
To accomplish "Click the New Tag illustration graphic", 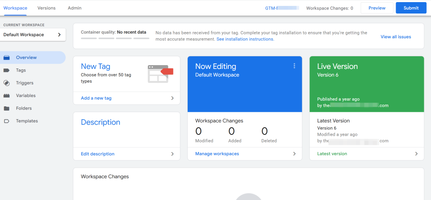I will tap(160, 74).
